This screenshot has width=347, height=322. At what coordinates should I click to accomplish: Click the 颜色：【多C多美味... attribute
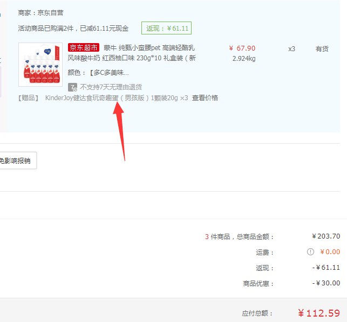[x=98, y=73]
